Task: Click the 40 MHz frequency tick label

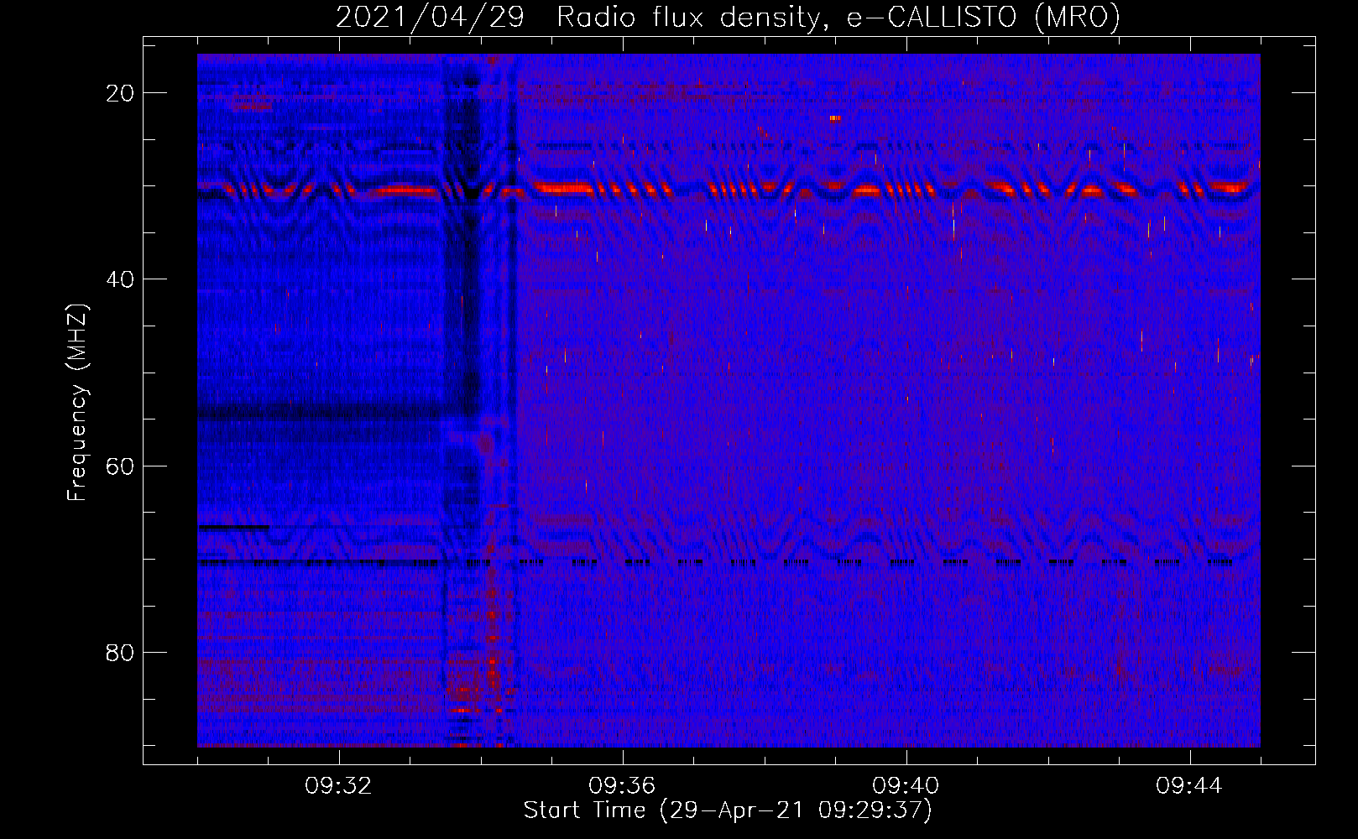Action: point(121,279)
